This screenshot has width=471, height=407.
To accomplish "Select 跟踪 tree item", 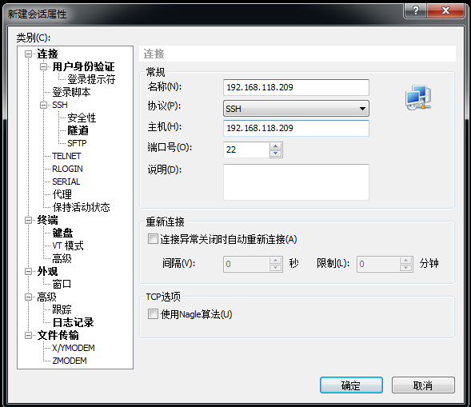I will (x=62, y=309).
